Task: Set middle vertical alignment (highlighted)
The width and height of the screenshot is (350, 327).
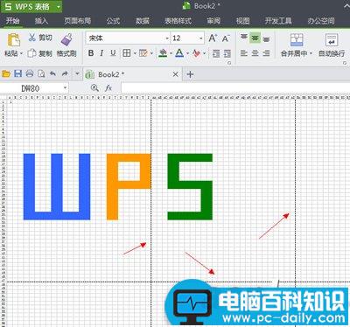Action: coord(255,38)
